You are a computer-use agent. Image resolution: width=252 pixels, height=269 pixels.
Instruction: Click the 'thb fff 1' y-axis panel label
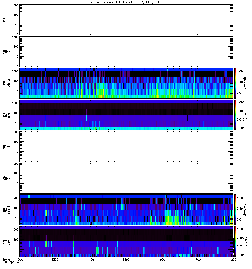tap(6, 20)
